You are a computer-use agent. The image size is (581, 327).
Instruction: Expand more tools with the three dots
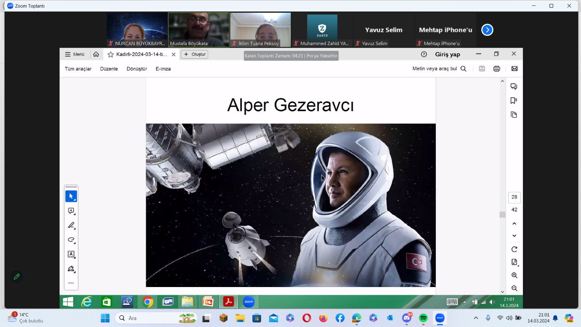[71, 283]
